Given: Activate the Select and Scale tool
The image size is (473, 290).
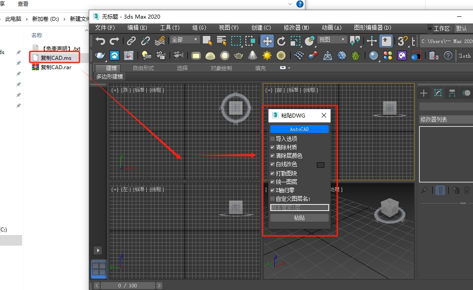Looking at the screenshot, I should [296, 41].
